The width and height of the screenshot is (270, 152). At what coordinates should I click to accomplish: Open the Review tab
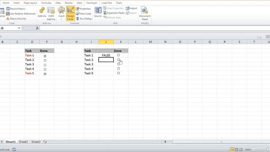tap(68, 3)
